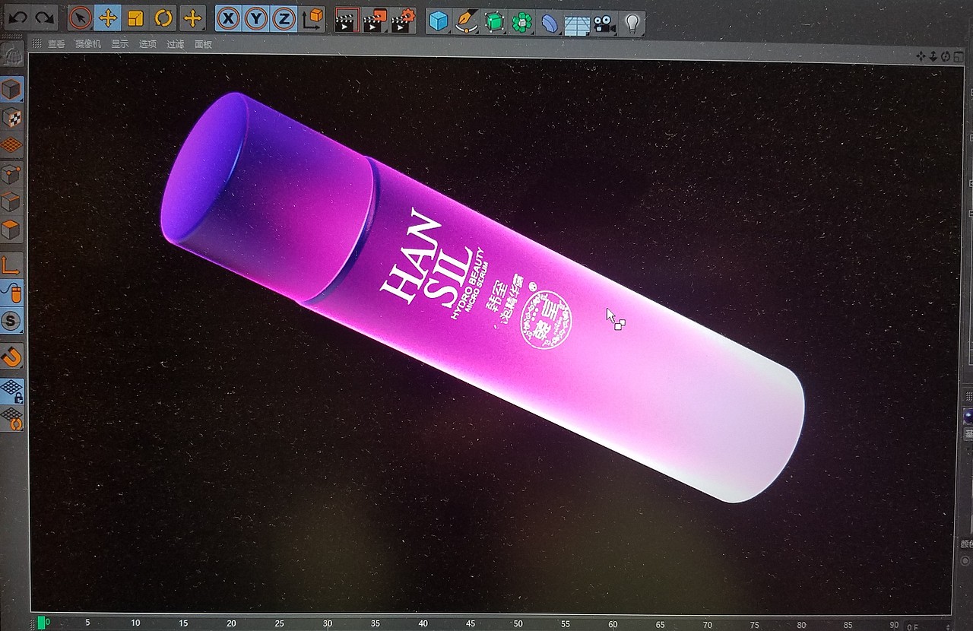Switch the coordinate system icon
The height and width of the screenshot is (631, 973).
[312, 19]
